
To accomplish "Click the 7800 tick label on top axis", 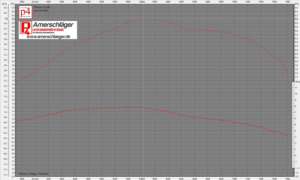I will point(288,2).
